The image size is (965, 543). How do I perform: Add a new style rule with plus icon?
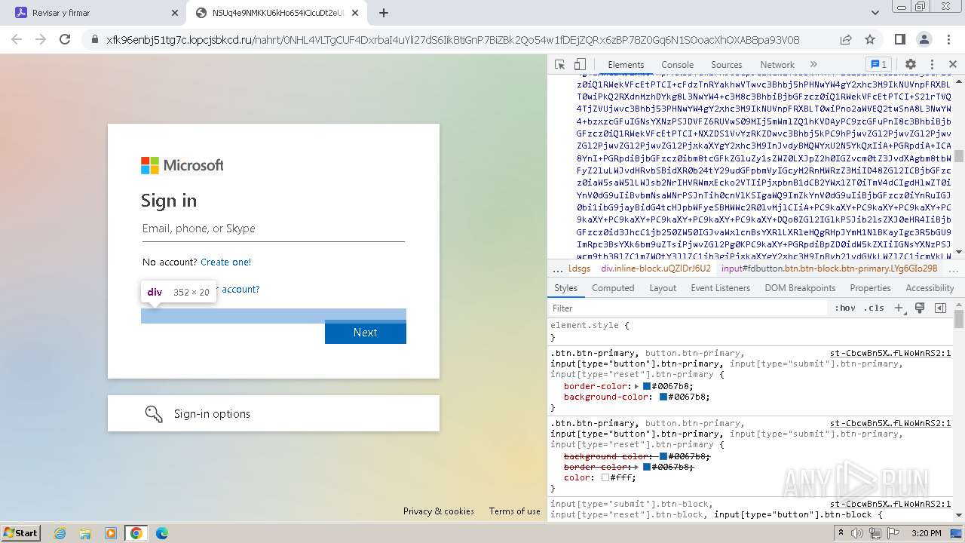tap(899, 308)
